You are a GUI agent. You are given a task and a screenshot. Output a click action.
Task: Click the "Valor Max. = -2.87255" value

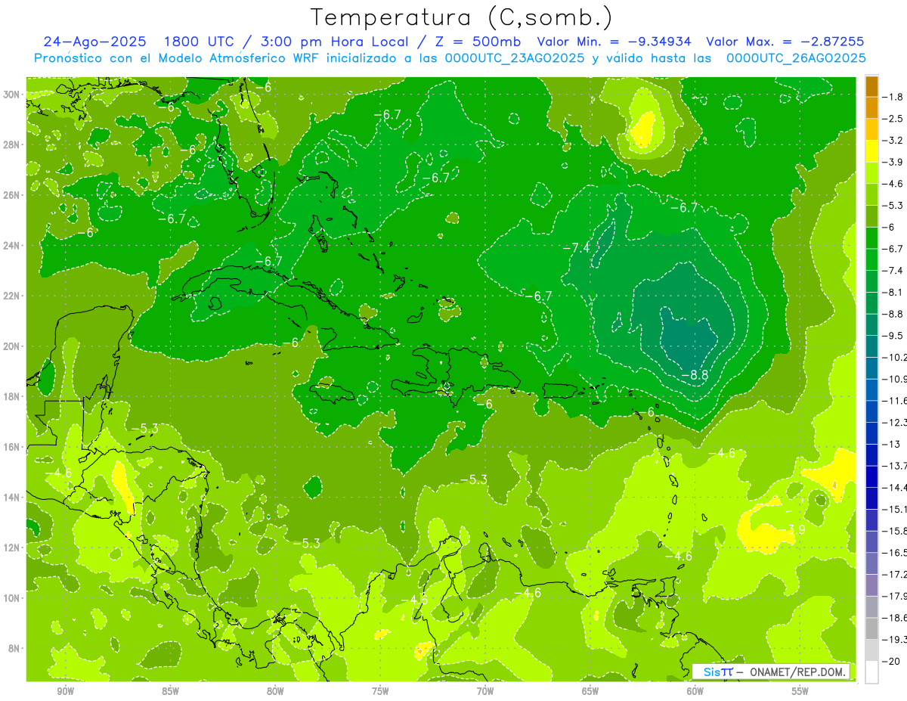click(x=785, y=42)
